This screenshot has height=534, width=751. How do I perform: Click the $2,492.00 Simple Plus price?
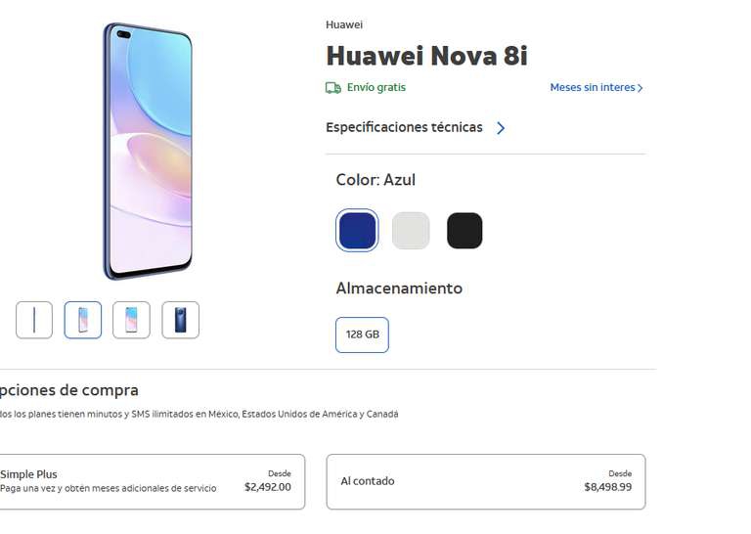267,488
